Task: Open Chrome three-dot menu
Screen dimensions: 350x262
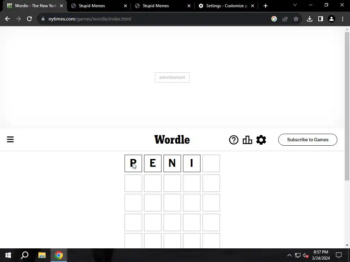Action: 342,19
